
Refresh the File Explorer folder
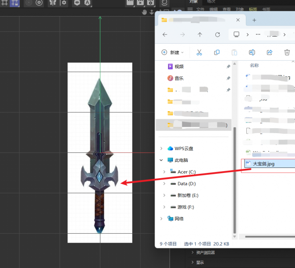point(218,34)
